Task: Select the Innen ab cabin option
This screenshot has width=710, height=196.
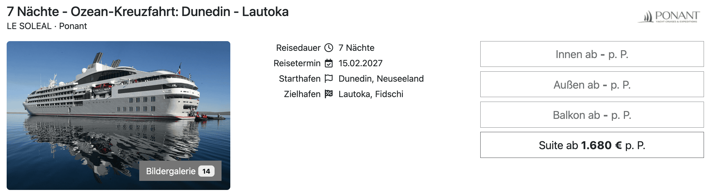Action: (592, 54)
